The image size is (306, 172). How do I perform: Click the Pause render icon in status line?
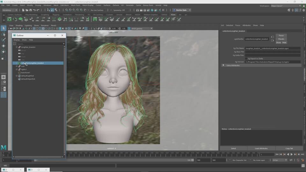[163, 10]
